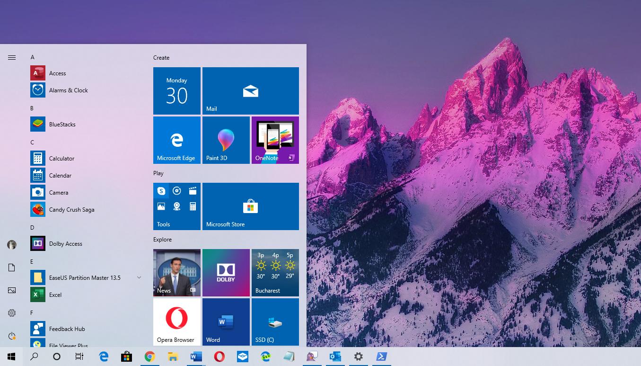Open the Paint 3D tile
The width and height of the screenshot is (641, 366).
click(x=226, y=140)
